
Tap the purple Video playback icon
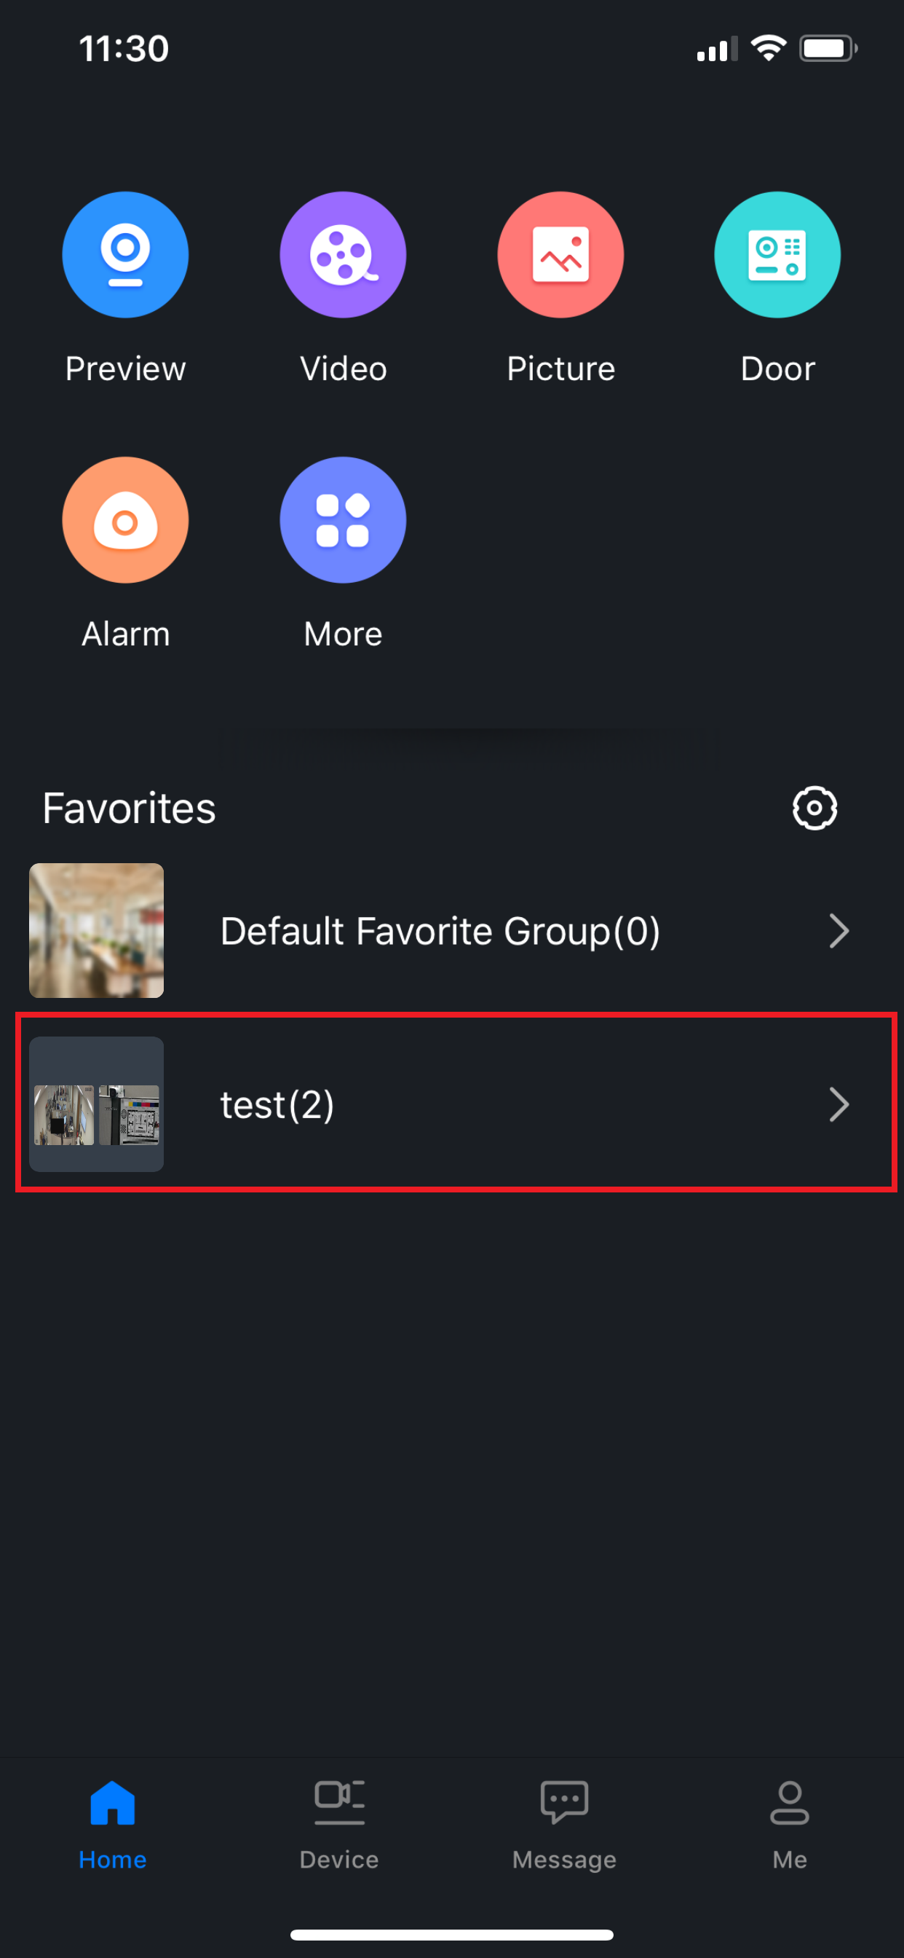(343, 255)
